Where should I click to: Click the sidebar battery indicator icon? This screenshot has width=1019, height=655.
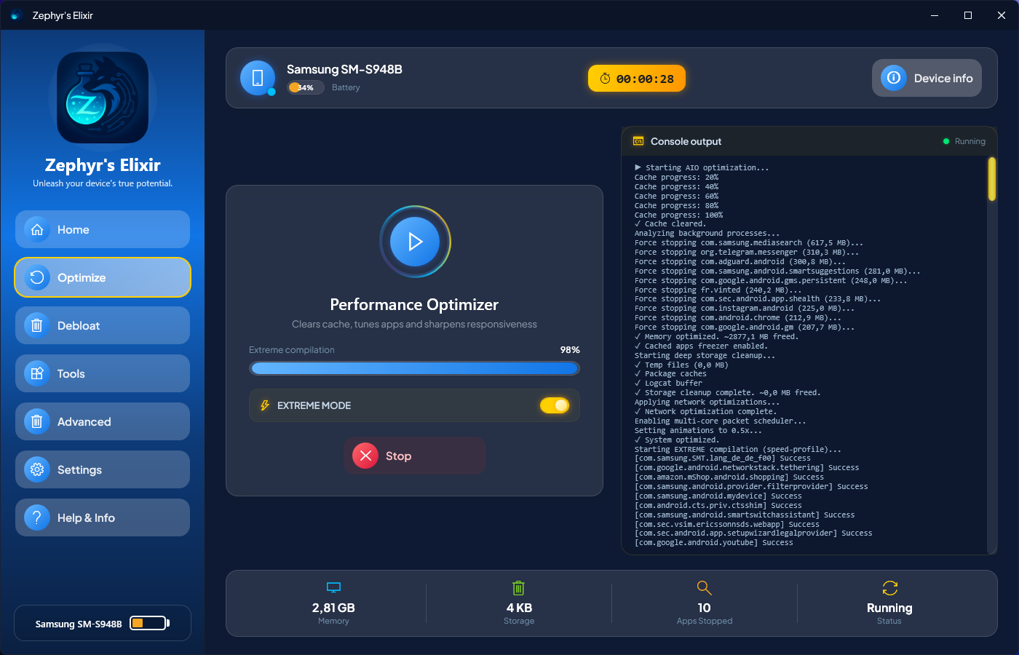click(149, 623)
